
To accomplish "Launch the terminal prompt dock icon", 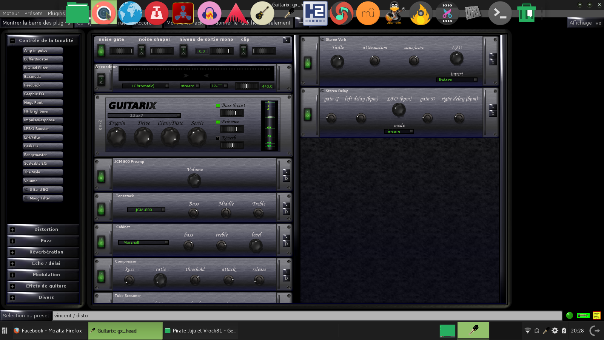I will (500, 13).
